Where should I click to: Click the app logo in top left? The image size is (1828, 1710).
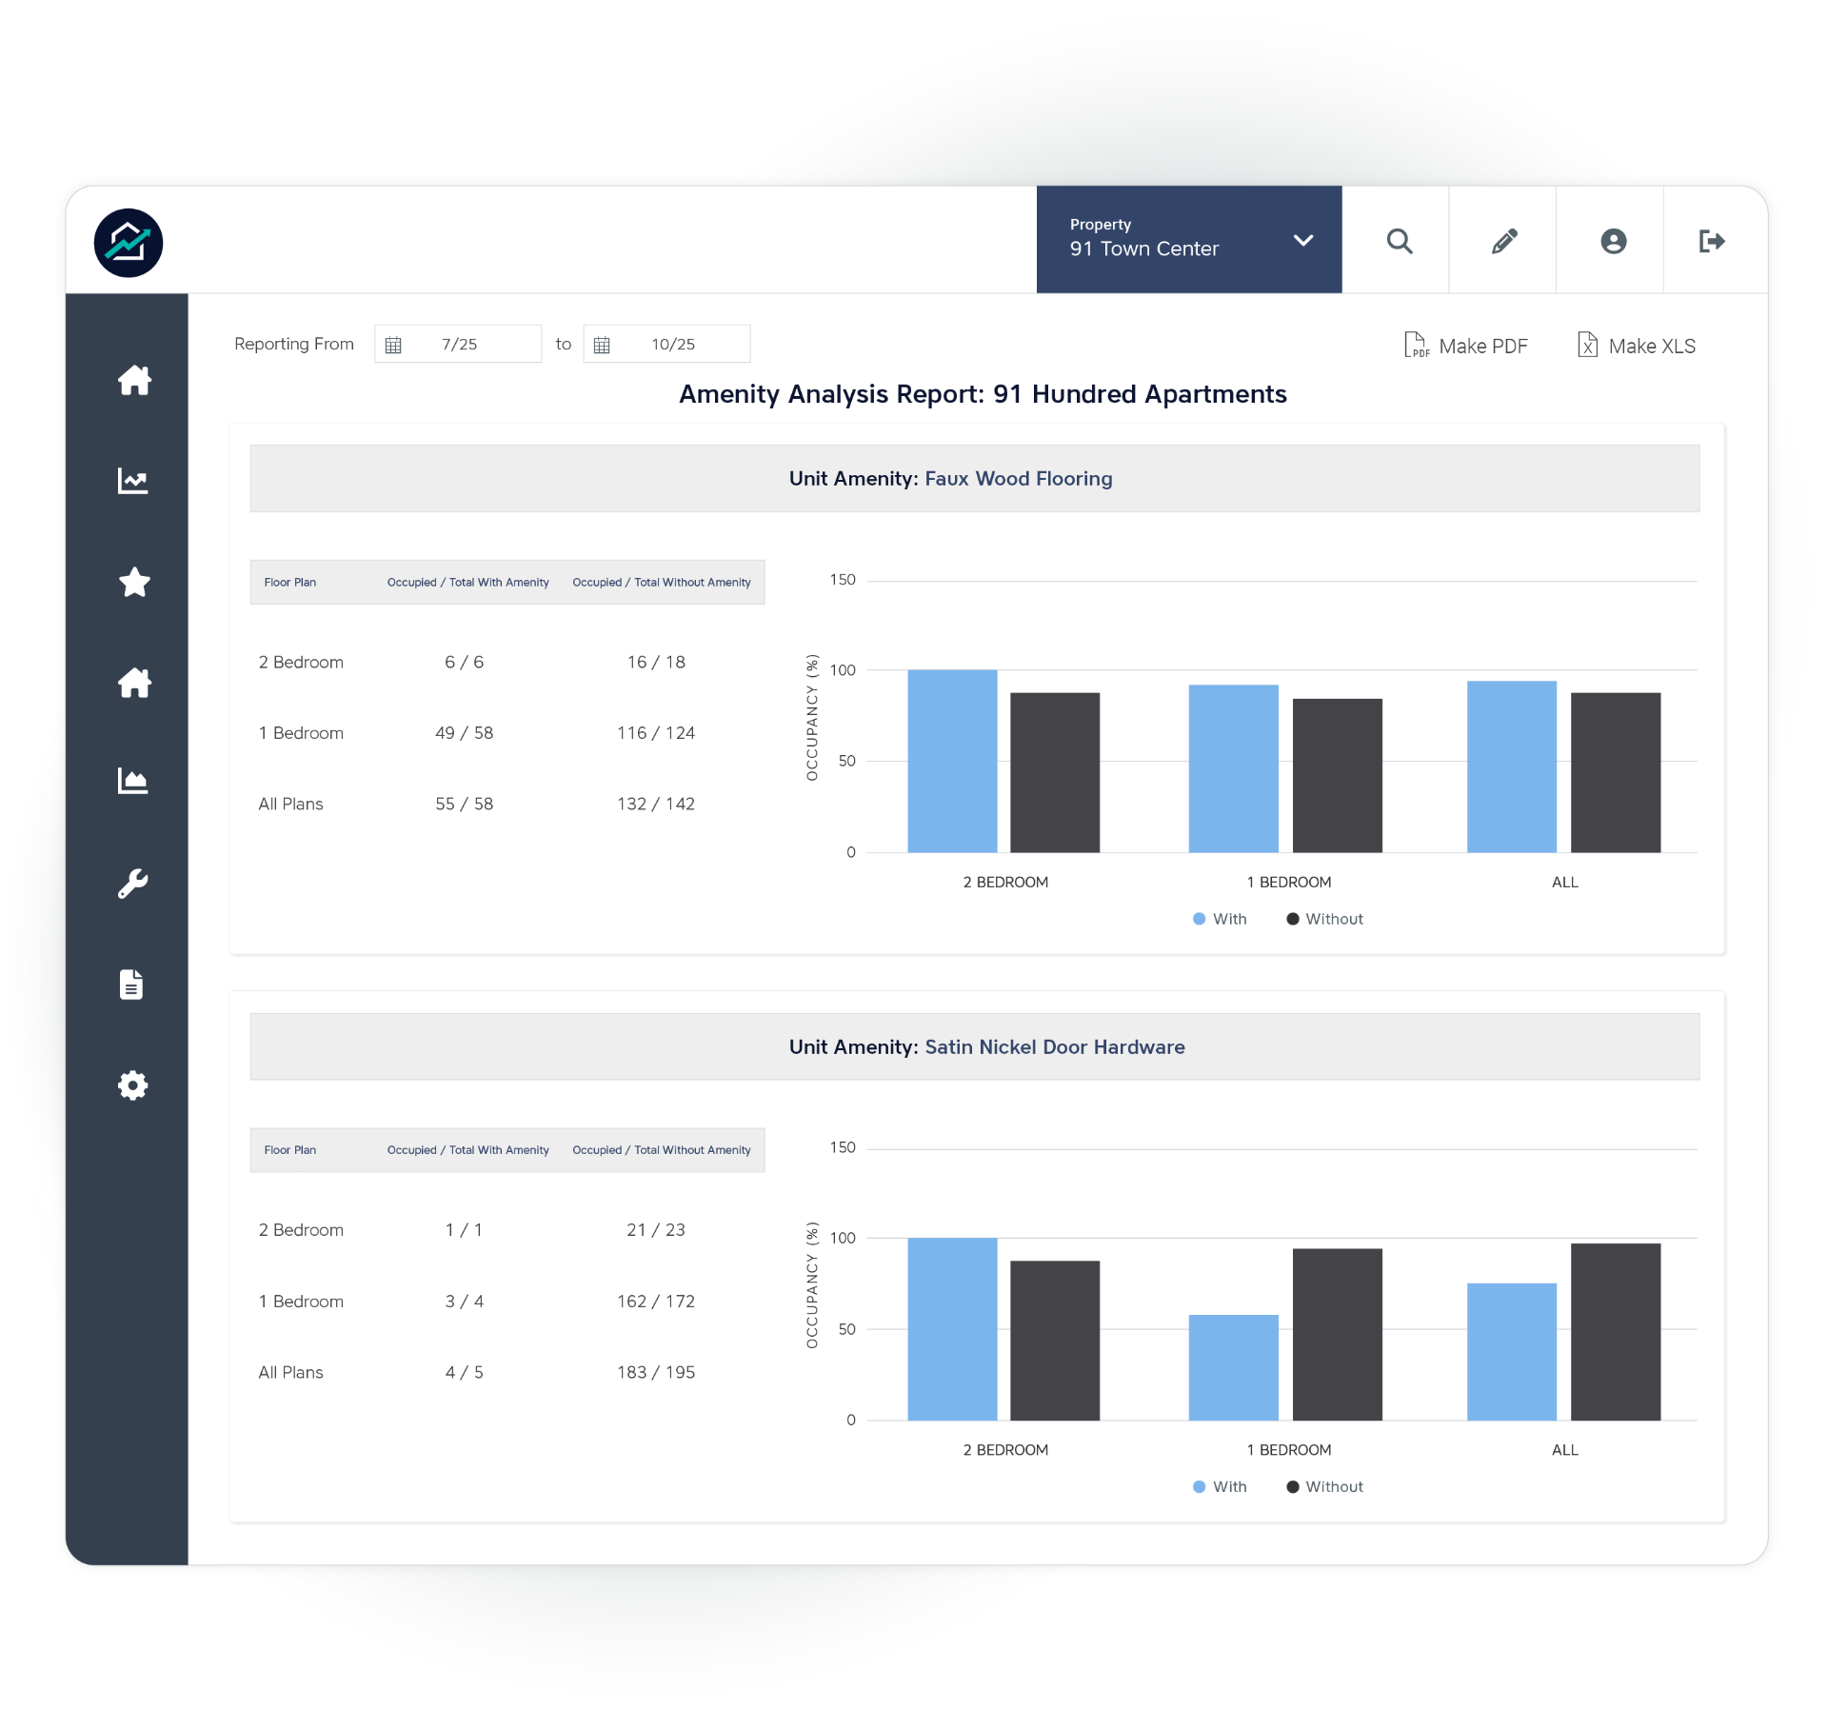(x=129, y=243)
